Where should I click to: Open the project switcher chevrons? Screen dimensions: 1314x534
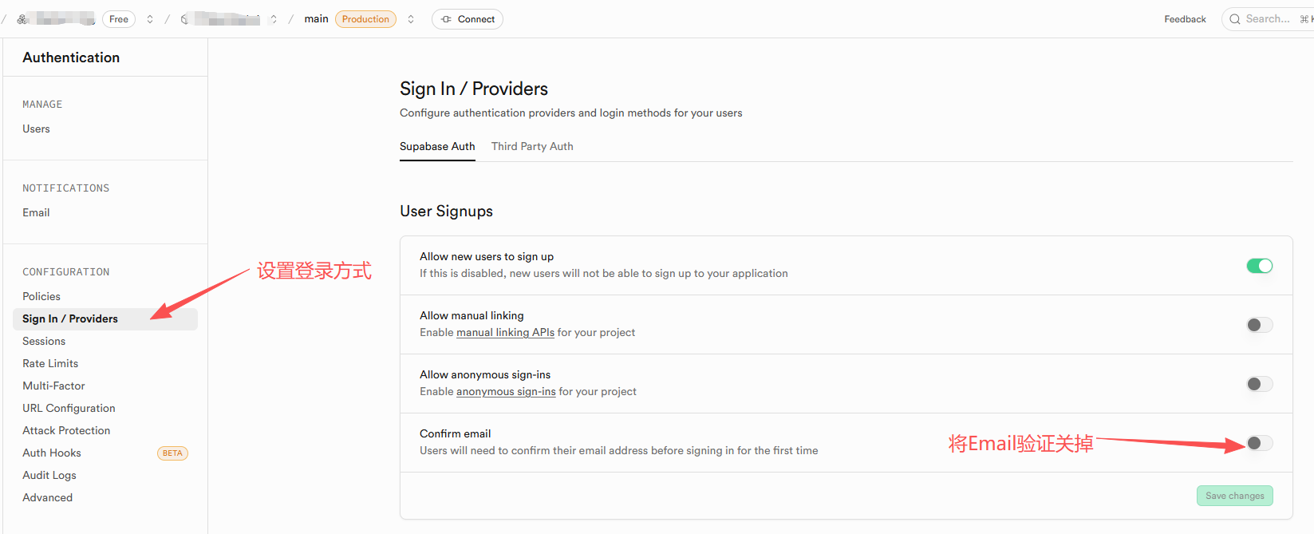274,19
